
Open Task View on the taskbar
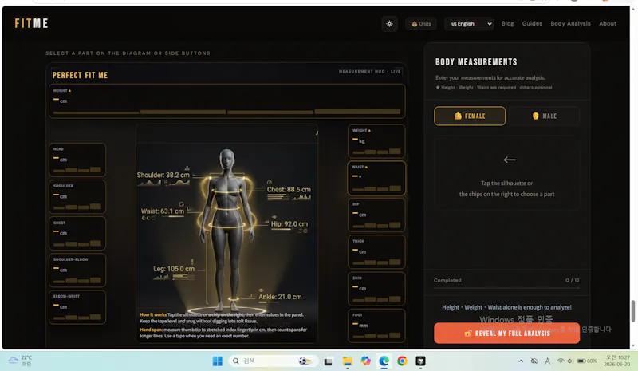(329, 361)
